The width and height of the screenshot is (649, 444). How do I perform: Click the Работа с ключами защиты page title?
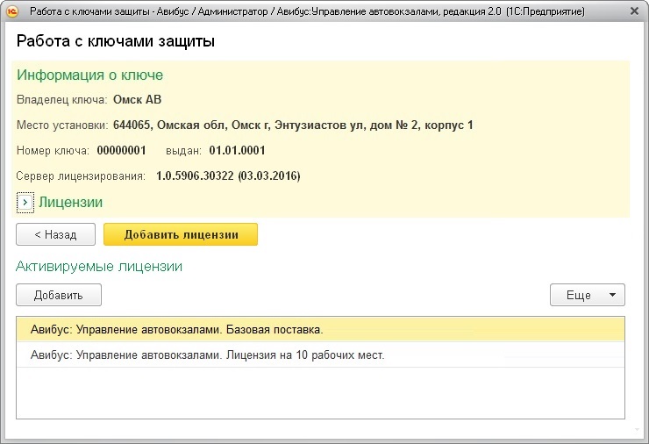coord(116,42)
